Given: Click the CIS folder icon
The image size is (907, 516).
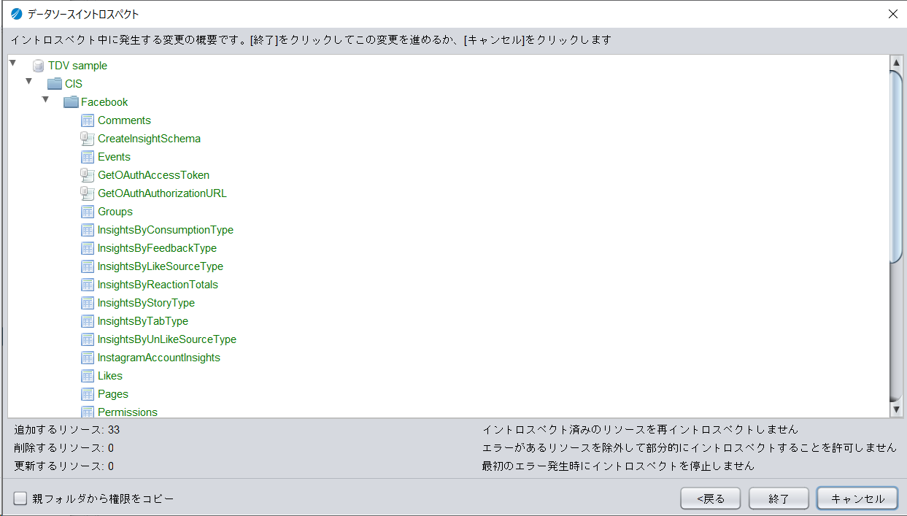Looking at the screenshot, I should click(x=55, y=84).
